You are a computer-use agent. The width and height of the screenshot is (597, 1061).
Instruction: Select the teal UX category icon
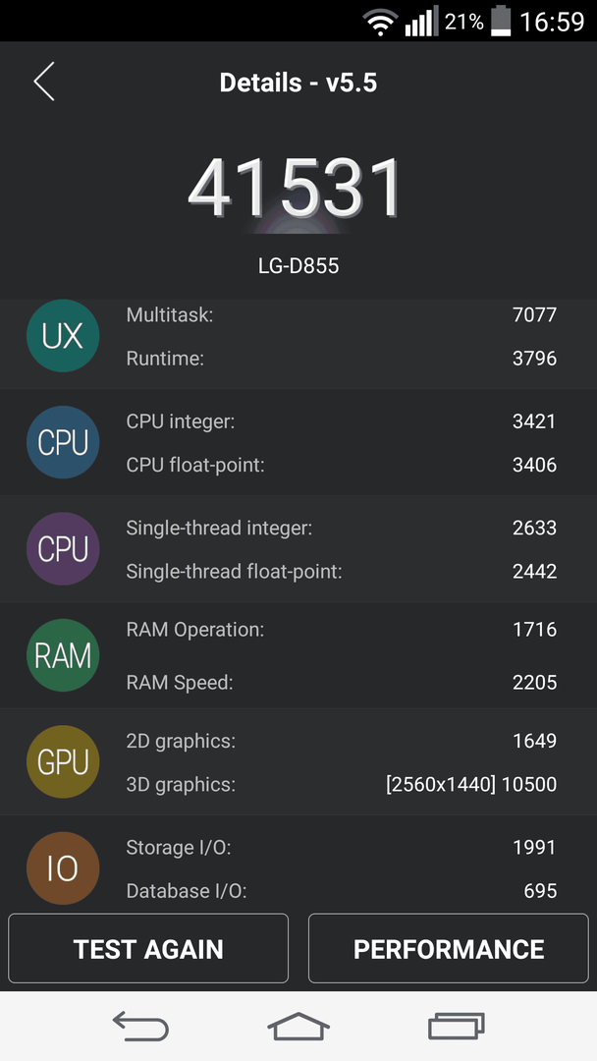pos(63,336)
